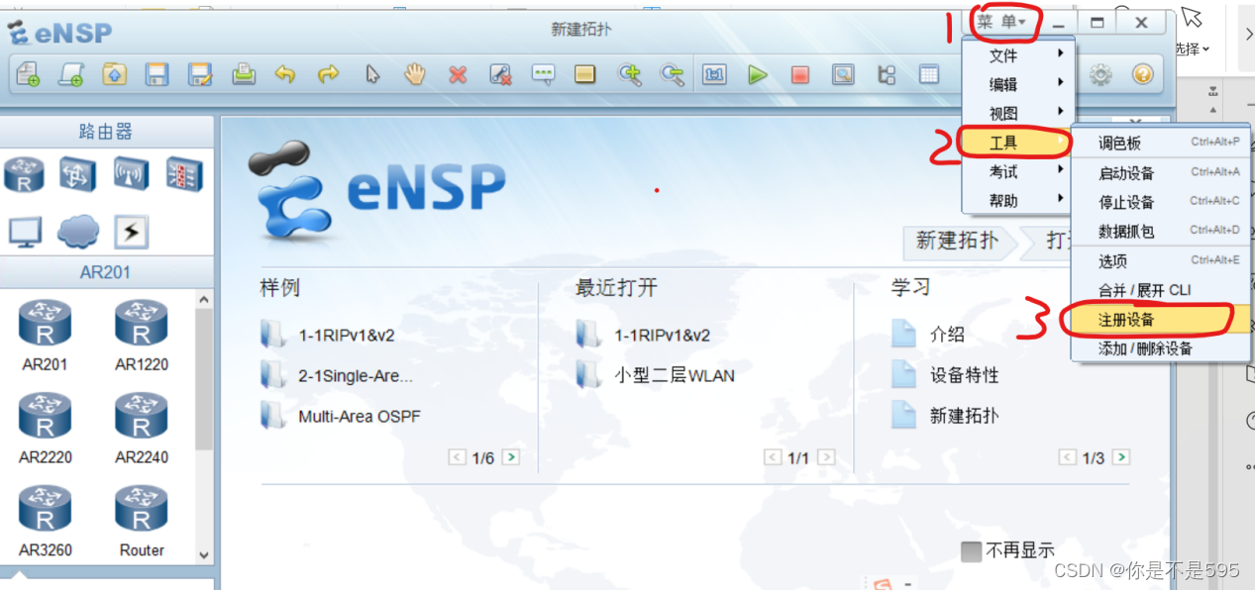Viewport: 1255px width, 590px height.
Task: Expand the 视图 submenu
Action: tap(1018, 113)
